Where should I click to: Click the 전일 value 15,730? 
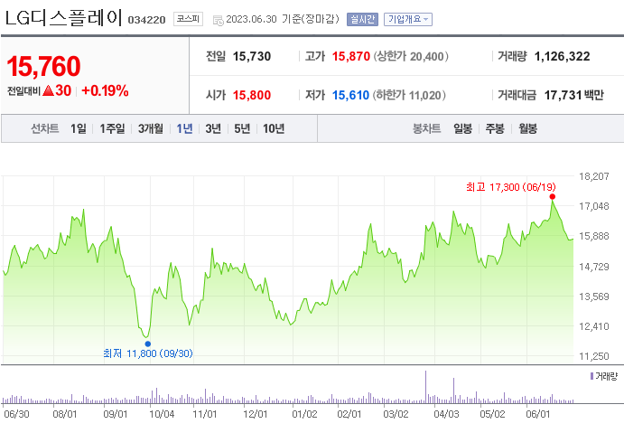pos(252,57)
